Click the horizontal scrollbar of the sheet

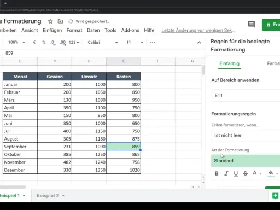pyautogui.click(x=13, y=187)
